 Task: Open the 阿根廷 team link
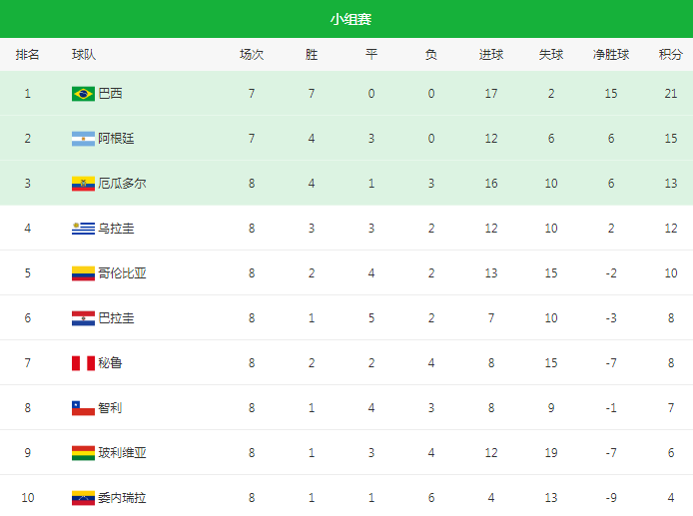117,139
